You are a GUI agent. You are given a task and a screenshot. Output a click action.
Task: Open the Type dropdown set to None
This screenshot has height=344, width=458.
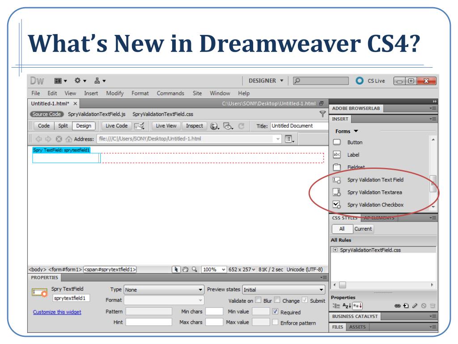point(164,290)
